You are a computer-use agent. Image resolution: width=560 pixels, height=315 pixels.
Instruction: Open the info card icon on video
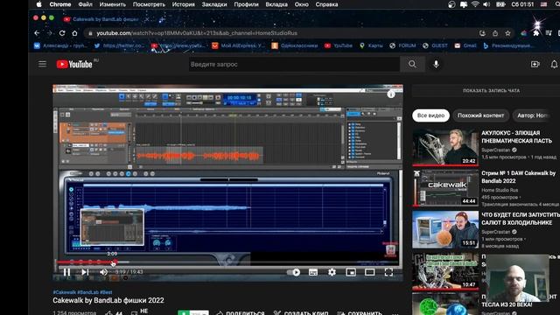pos(391,94)
